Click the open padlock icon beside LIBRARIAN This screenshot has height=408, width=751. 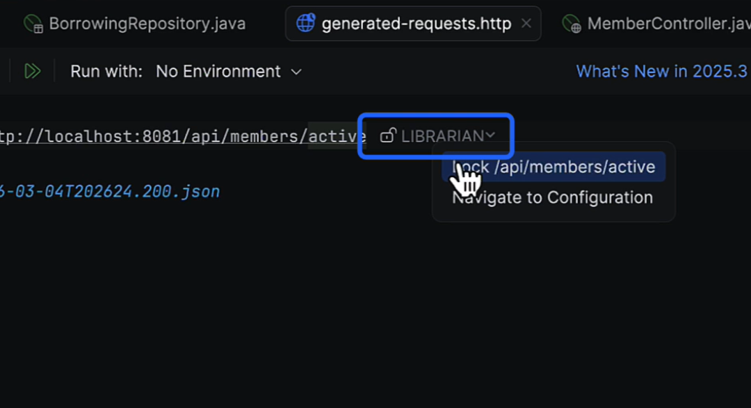click(388, 136)
